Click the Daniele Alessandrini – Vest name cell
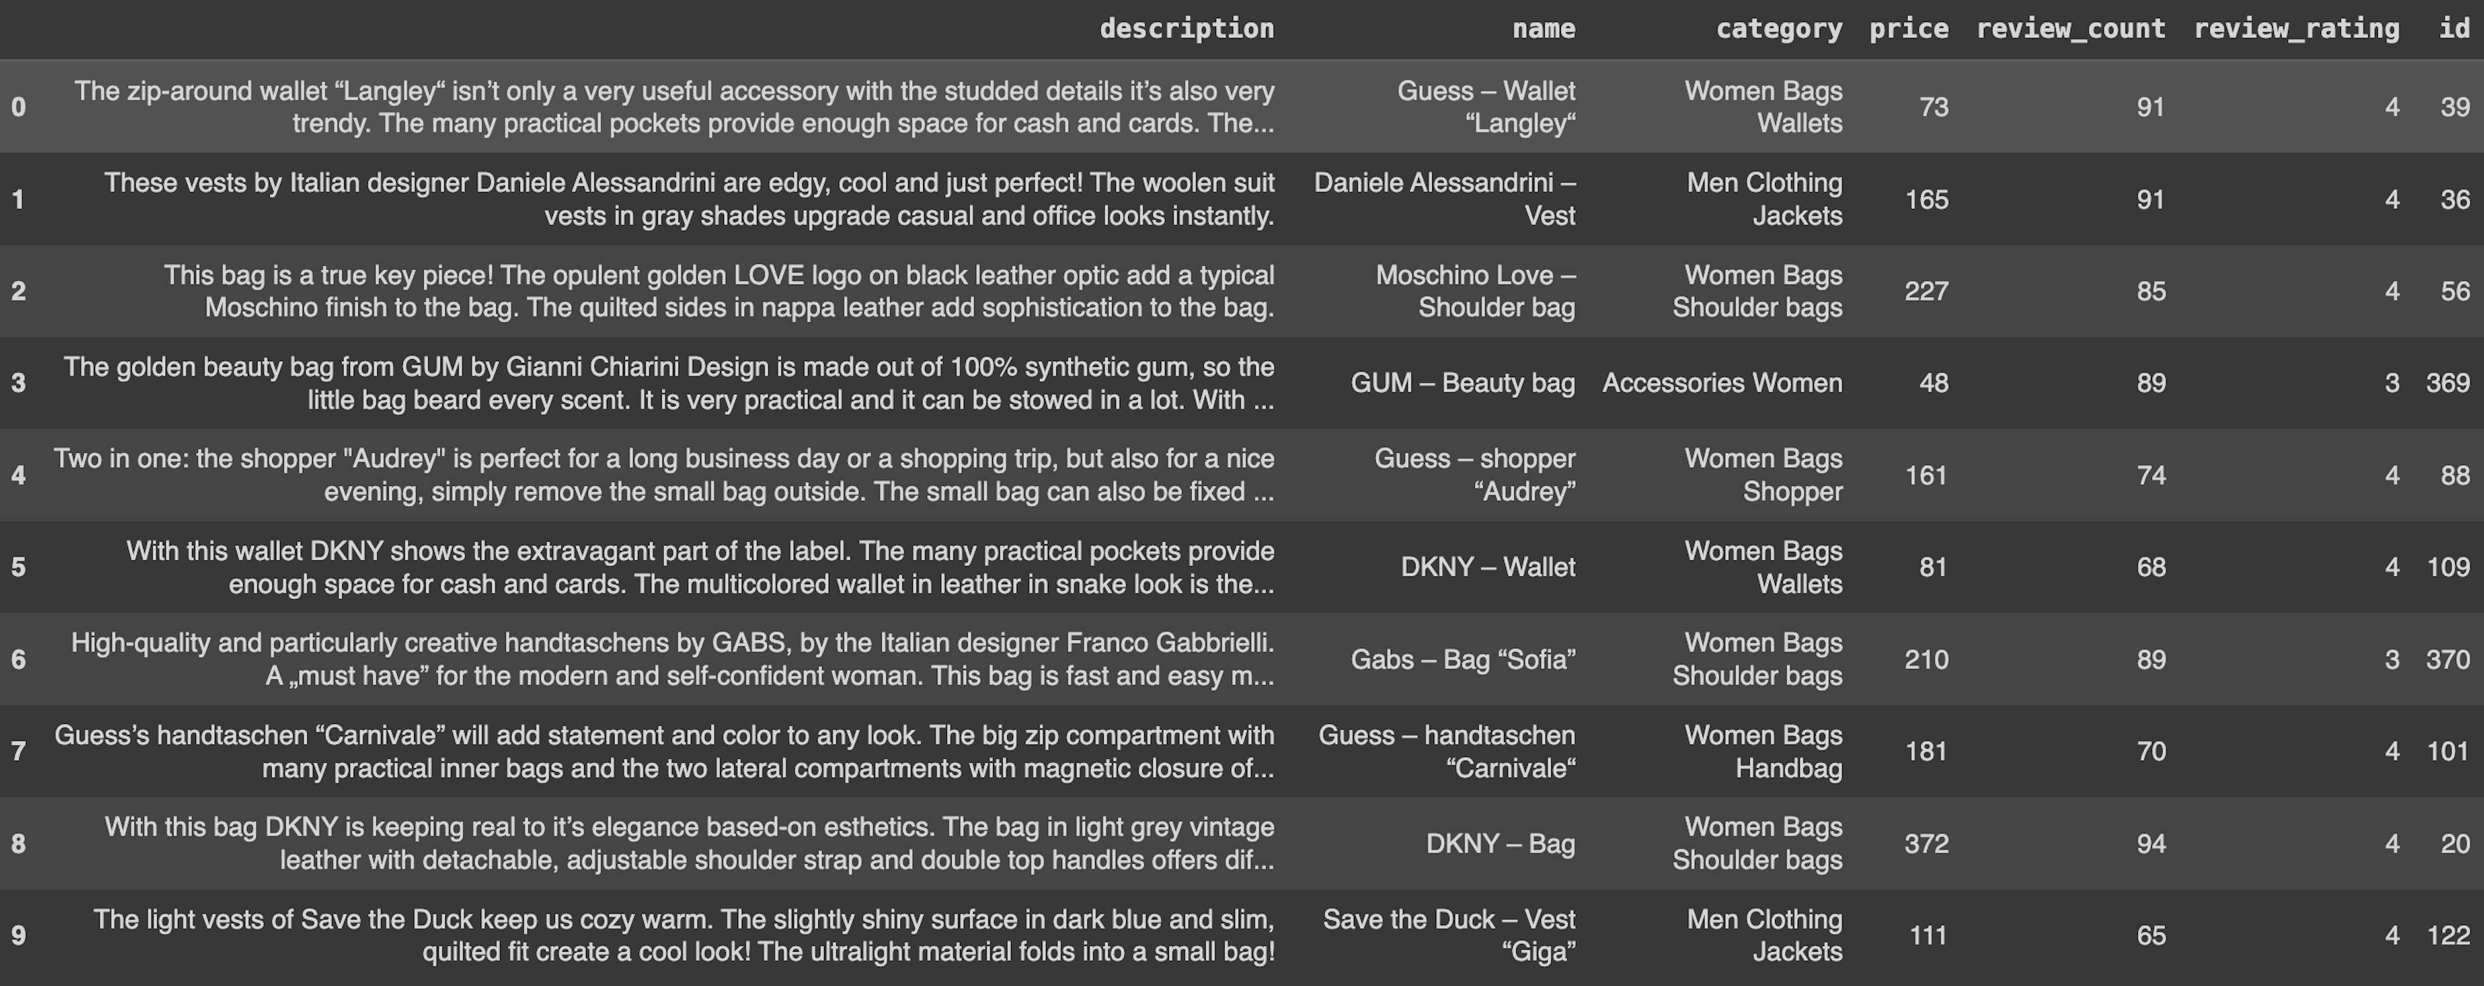The width and height of the screenshot is (2484, 986). point(1444,199)
